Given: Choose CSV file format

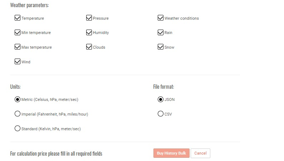Looking at the screenshot, I should click(161, 114).
